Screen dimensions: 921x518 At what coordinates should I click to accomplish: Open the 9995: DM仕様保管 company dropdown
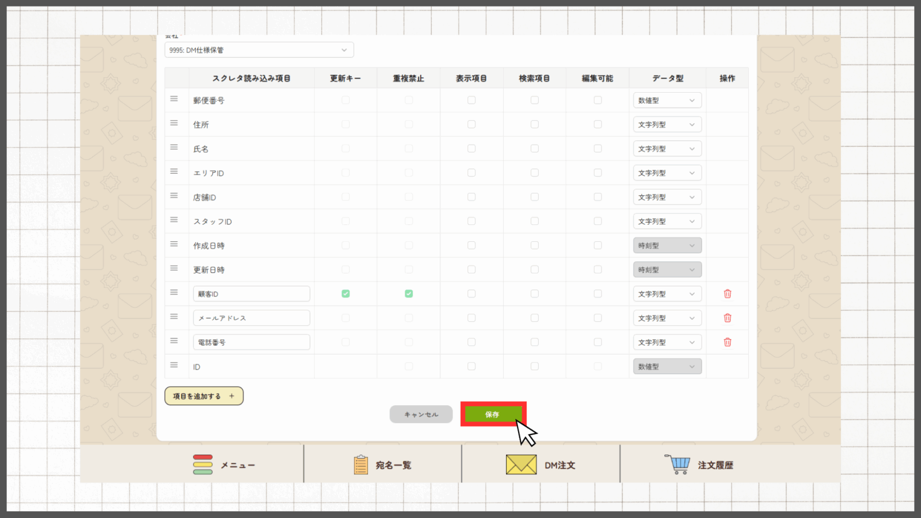[259, 50]
